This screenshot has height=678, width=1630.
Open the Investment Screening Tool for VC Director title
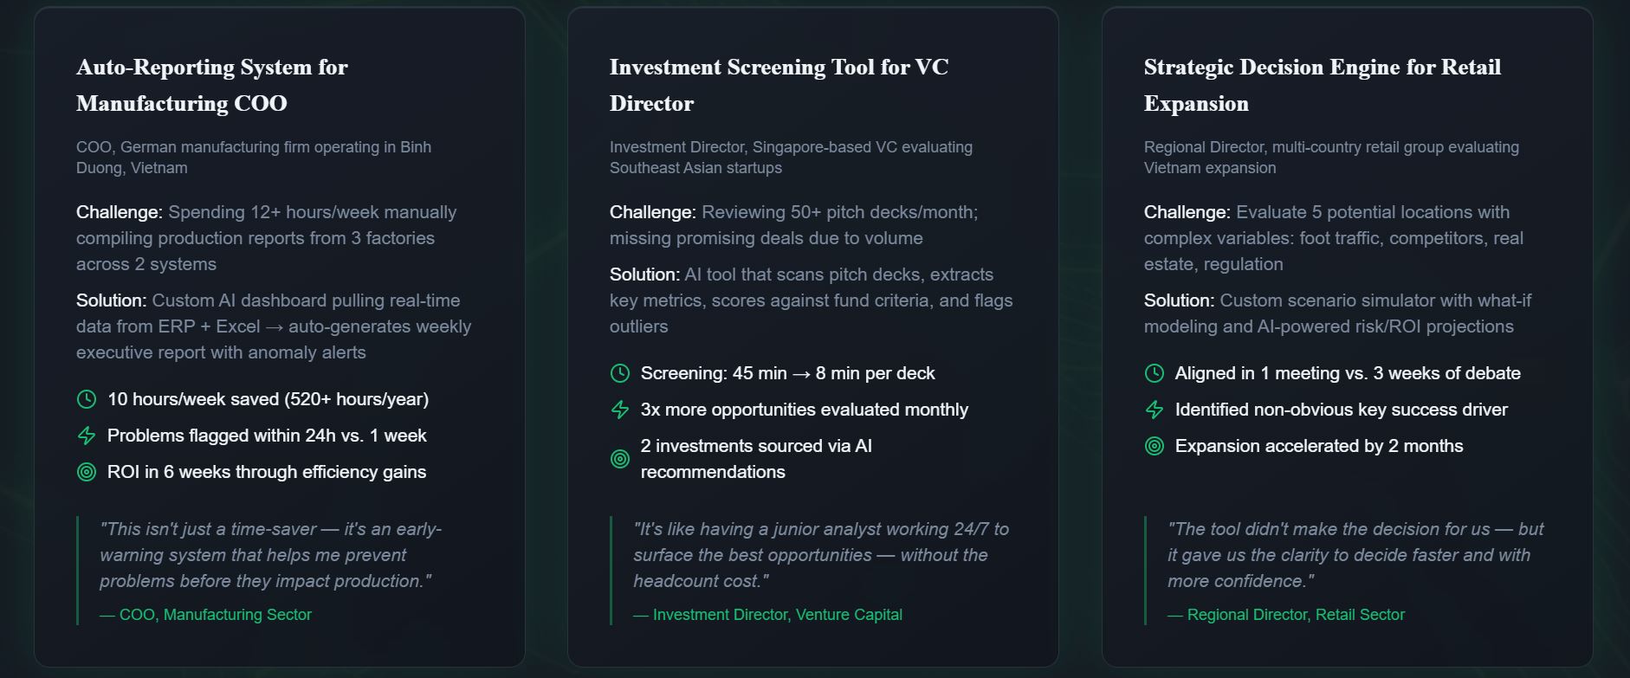point(779,85)
